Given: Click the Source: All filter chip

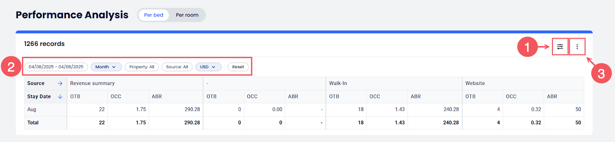Looking at the screenshot, I should (x=177, y=67).
